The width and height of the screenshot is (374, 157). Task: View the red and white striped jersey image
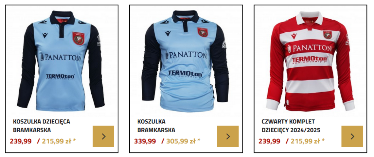[310, 61]
